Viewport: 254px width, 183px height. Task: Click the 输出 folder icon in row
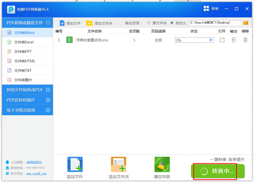(234, 40)
